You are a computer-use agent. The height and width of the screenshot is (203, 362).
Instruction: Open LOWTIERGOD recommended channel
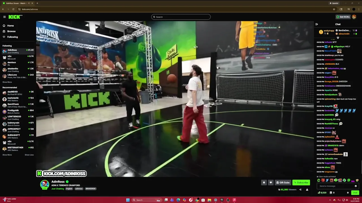pyautogui.click(x=18, y=118)
